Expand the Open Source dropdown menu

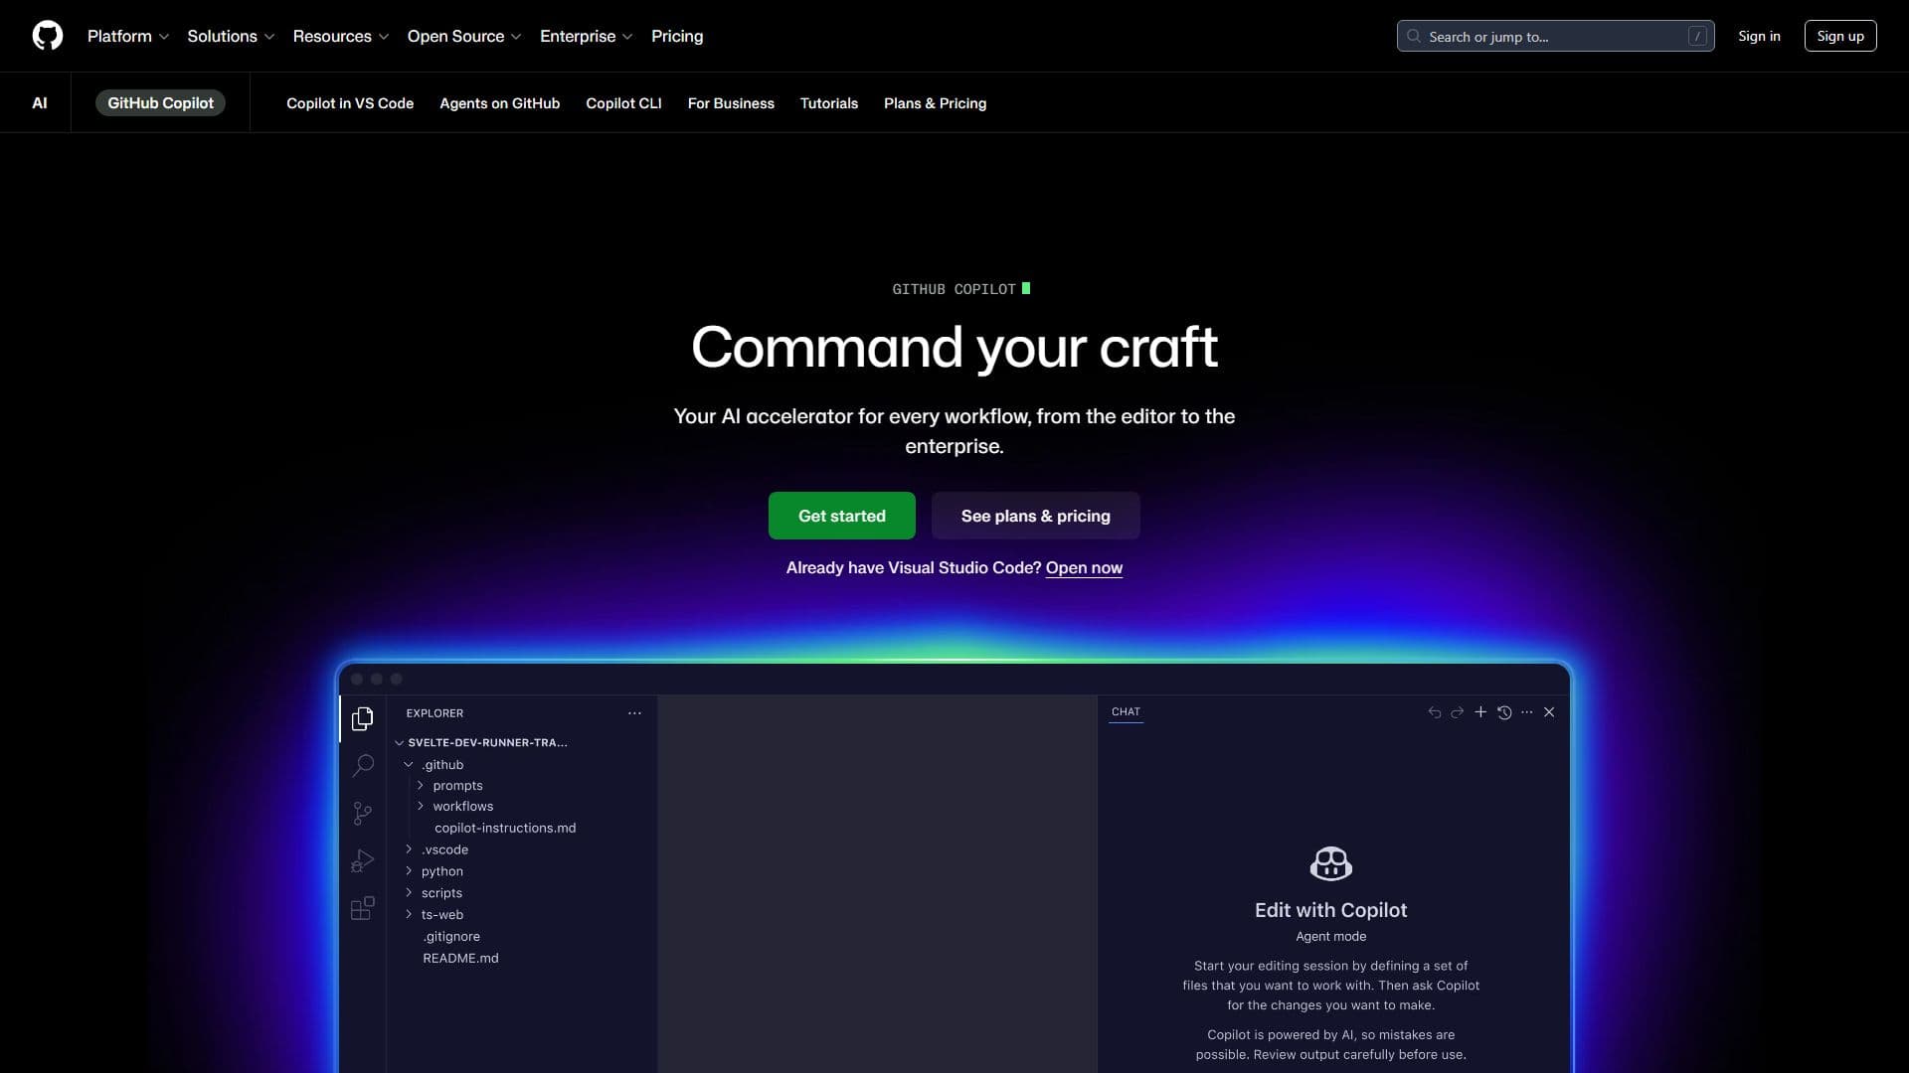pyautogui.click(x=464, y=36)
